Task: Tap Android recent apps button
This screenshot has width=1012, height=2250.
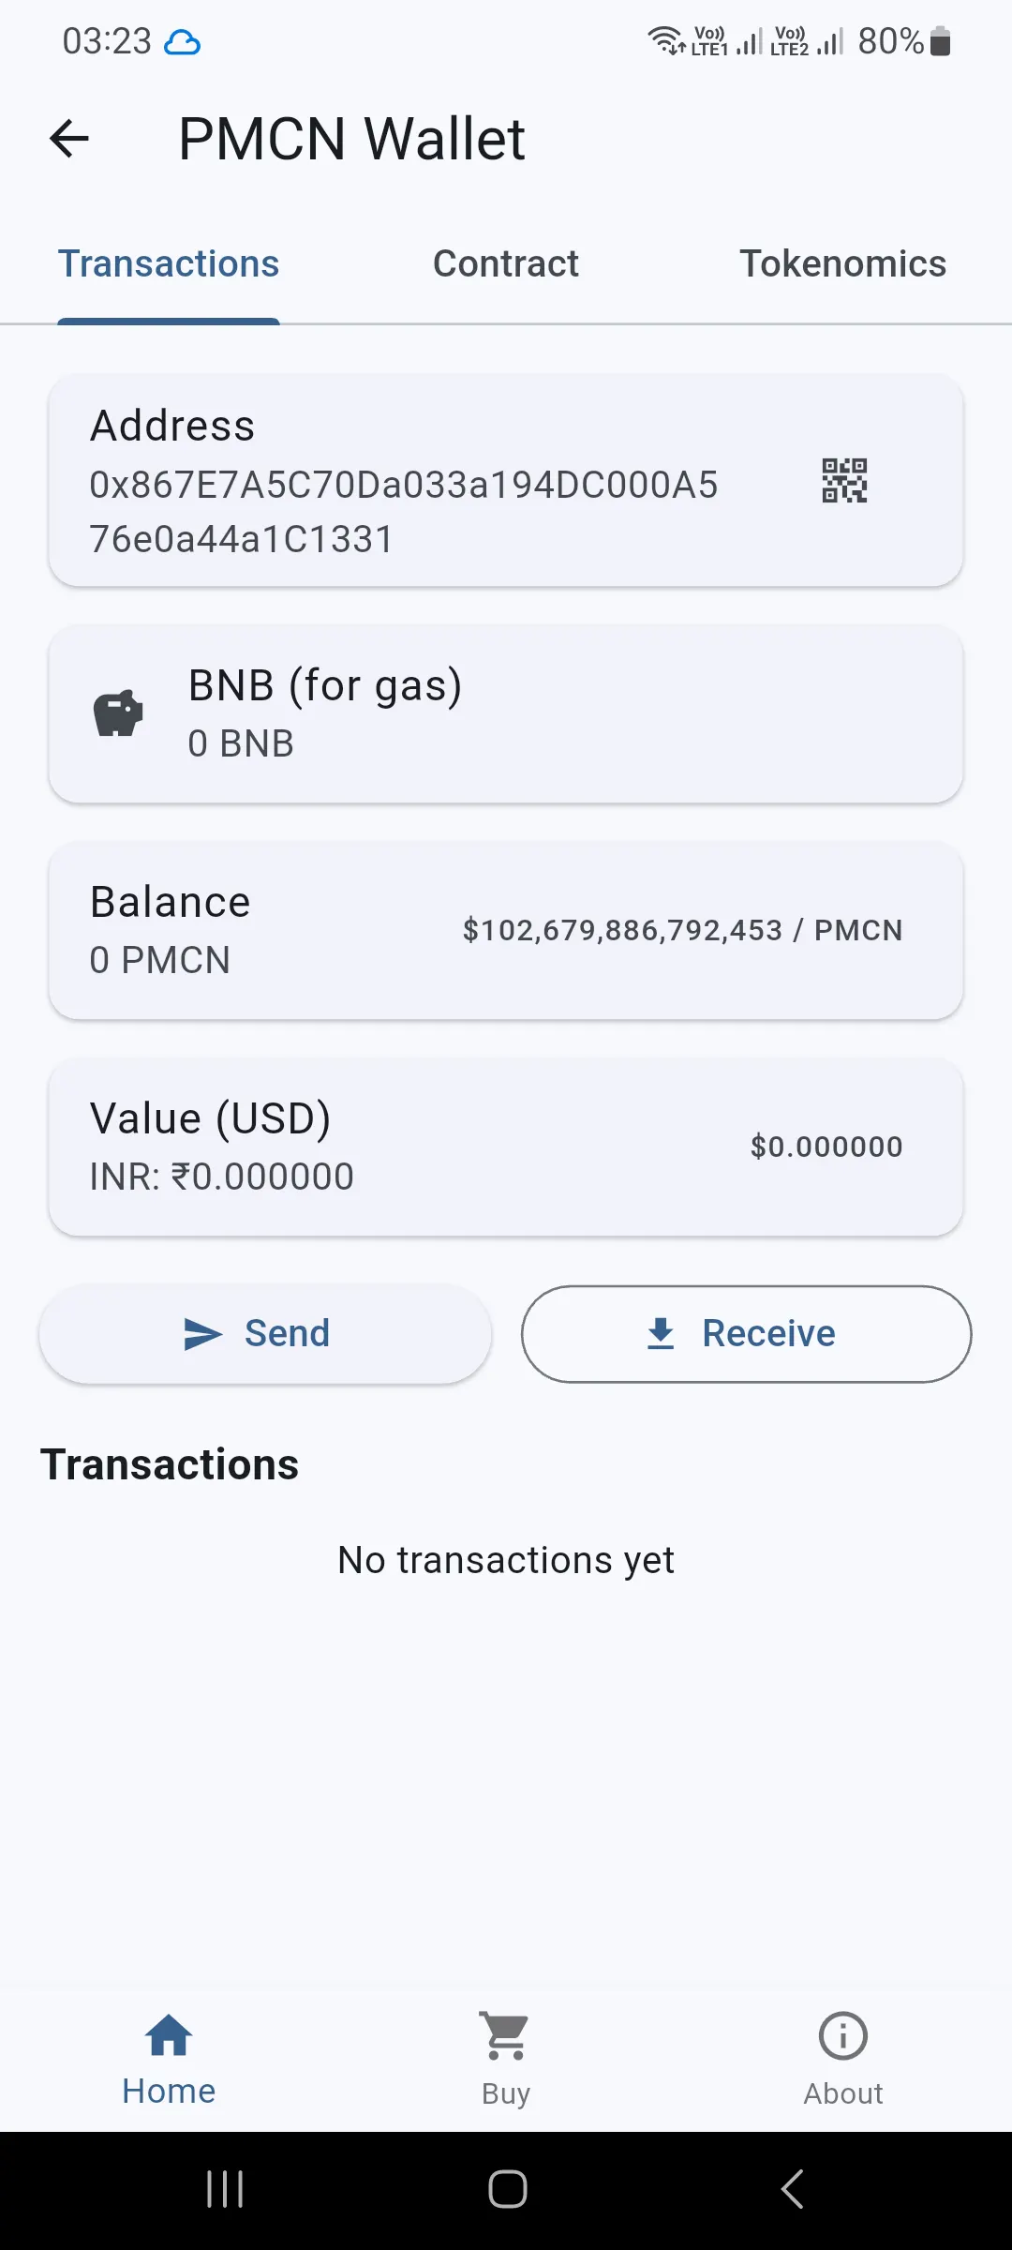Action: 225,2189
